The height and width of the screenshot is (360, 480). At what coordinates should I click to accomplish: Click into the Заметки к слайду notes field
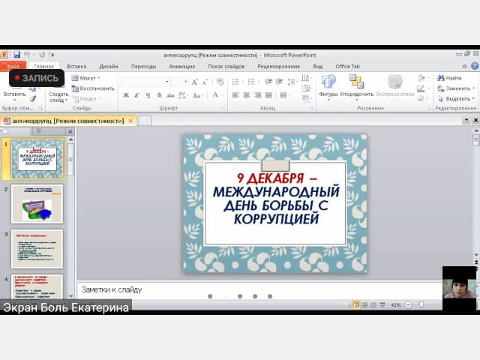[259, 290]
